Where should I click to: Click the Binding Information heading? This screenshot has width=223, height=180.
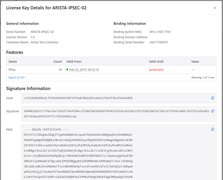point(130,24)
